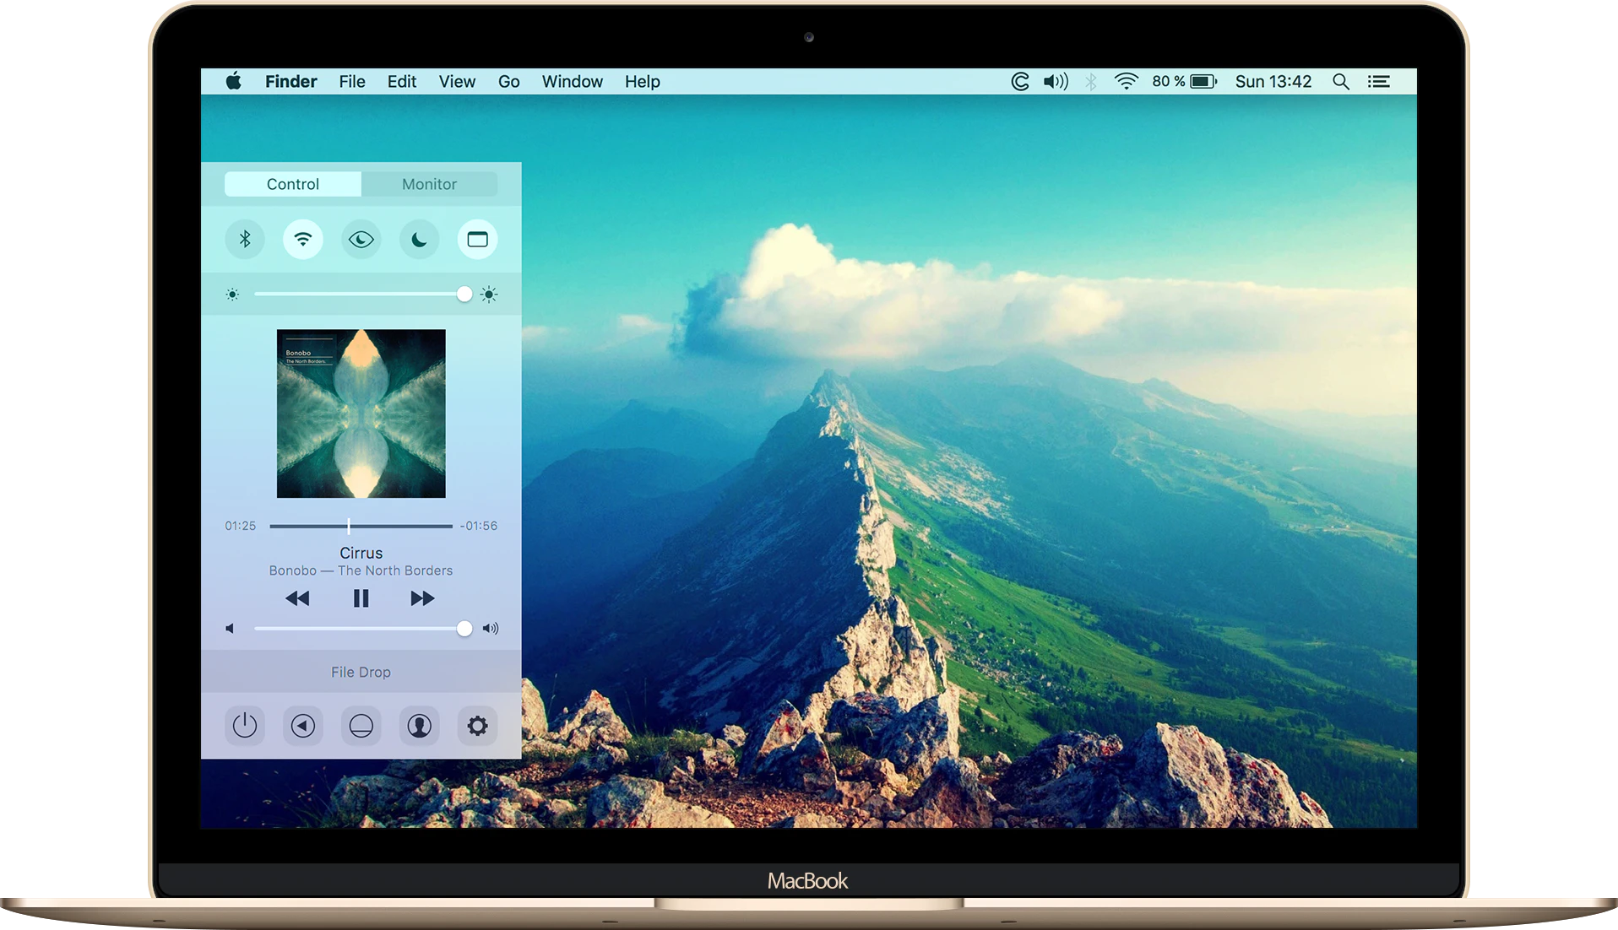
Task: Click the menu bar Wi-Fi icon
Action: 1127,82
